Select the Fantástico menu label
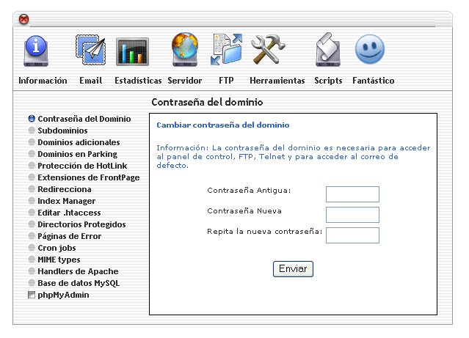 pyautogui.click(x=374, y=81)
